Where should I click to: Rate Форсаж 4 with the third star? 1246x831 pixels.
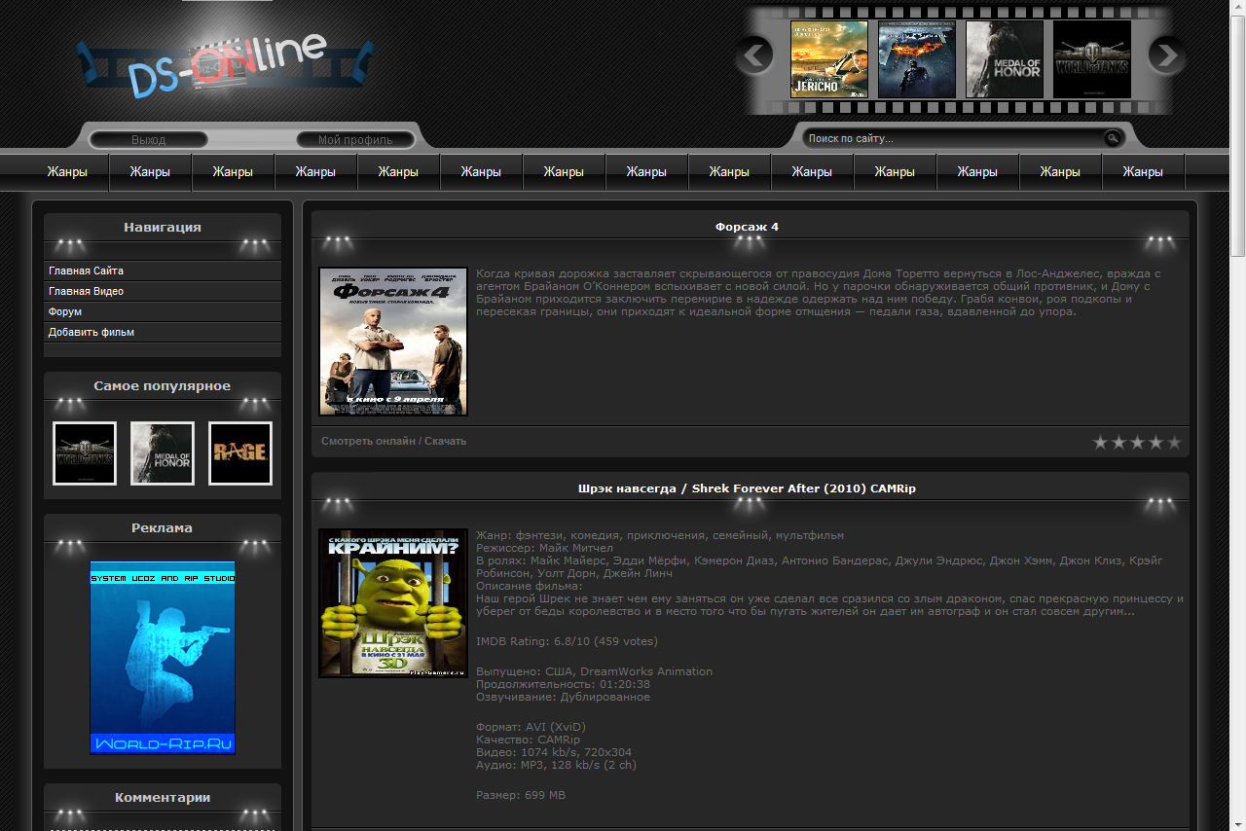pos(1137,443)
